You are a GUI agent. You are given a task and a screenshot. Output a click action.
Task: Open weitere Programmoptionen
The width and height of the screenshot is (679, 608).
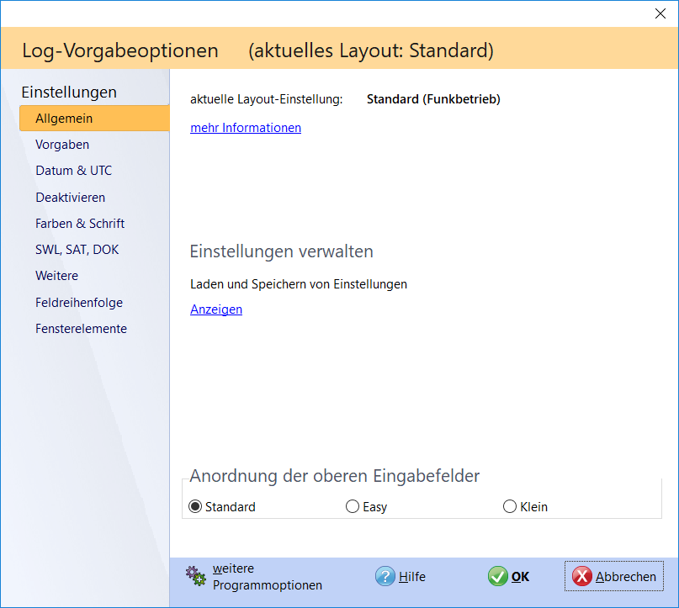(268, 576)
